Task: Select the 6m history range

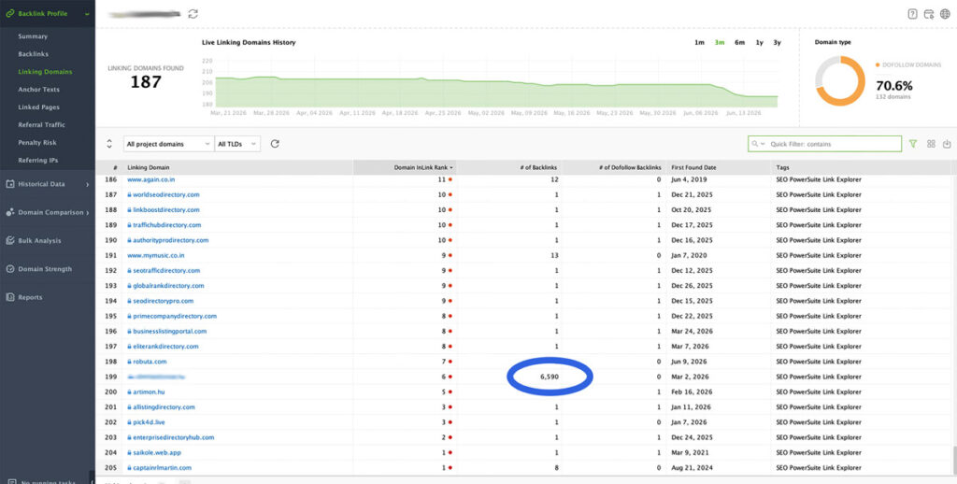Action: point(740,43)
